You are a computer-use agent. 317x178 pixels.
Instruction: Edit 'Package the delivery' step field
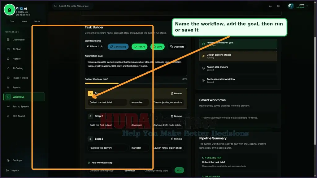[x=107, y=148]
